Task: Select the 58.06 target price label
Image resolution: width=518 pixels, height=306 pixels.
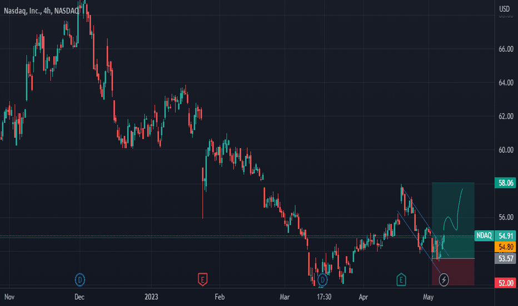Action: 505,183
